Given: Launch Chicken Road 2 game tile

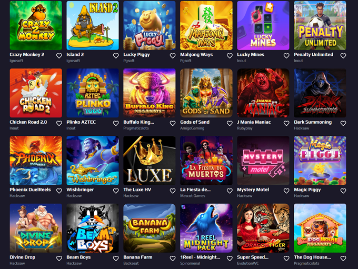Looking at the screenshot, I should click(36, 93).
